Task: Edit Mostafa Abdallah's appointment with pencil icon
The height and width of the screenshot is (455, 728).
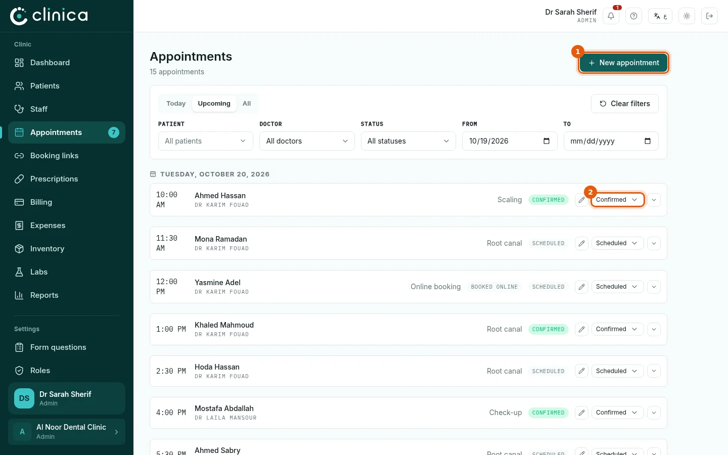Action: [582, 413]
